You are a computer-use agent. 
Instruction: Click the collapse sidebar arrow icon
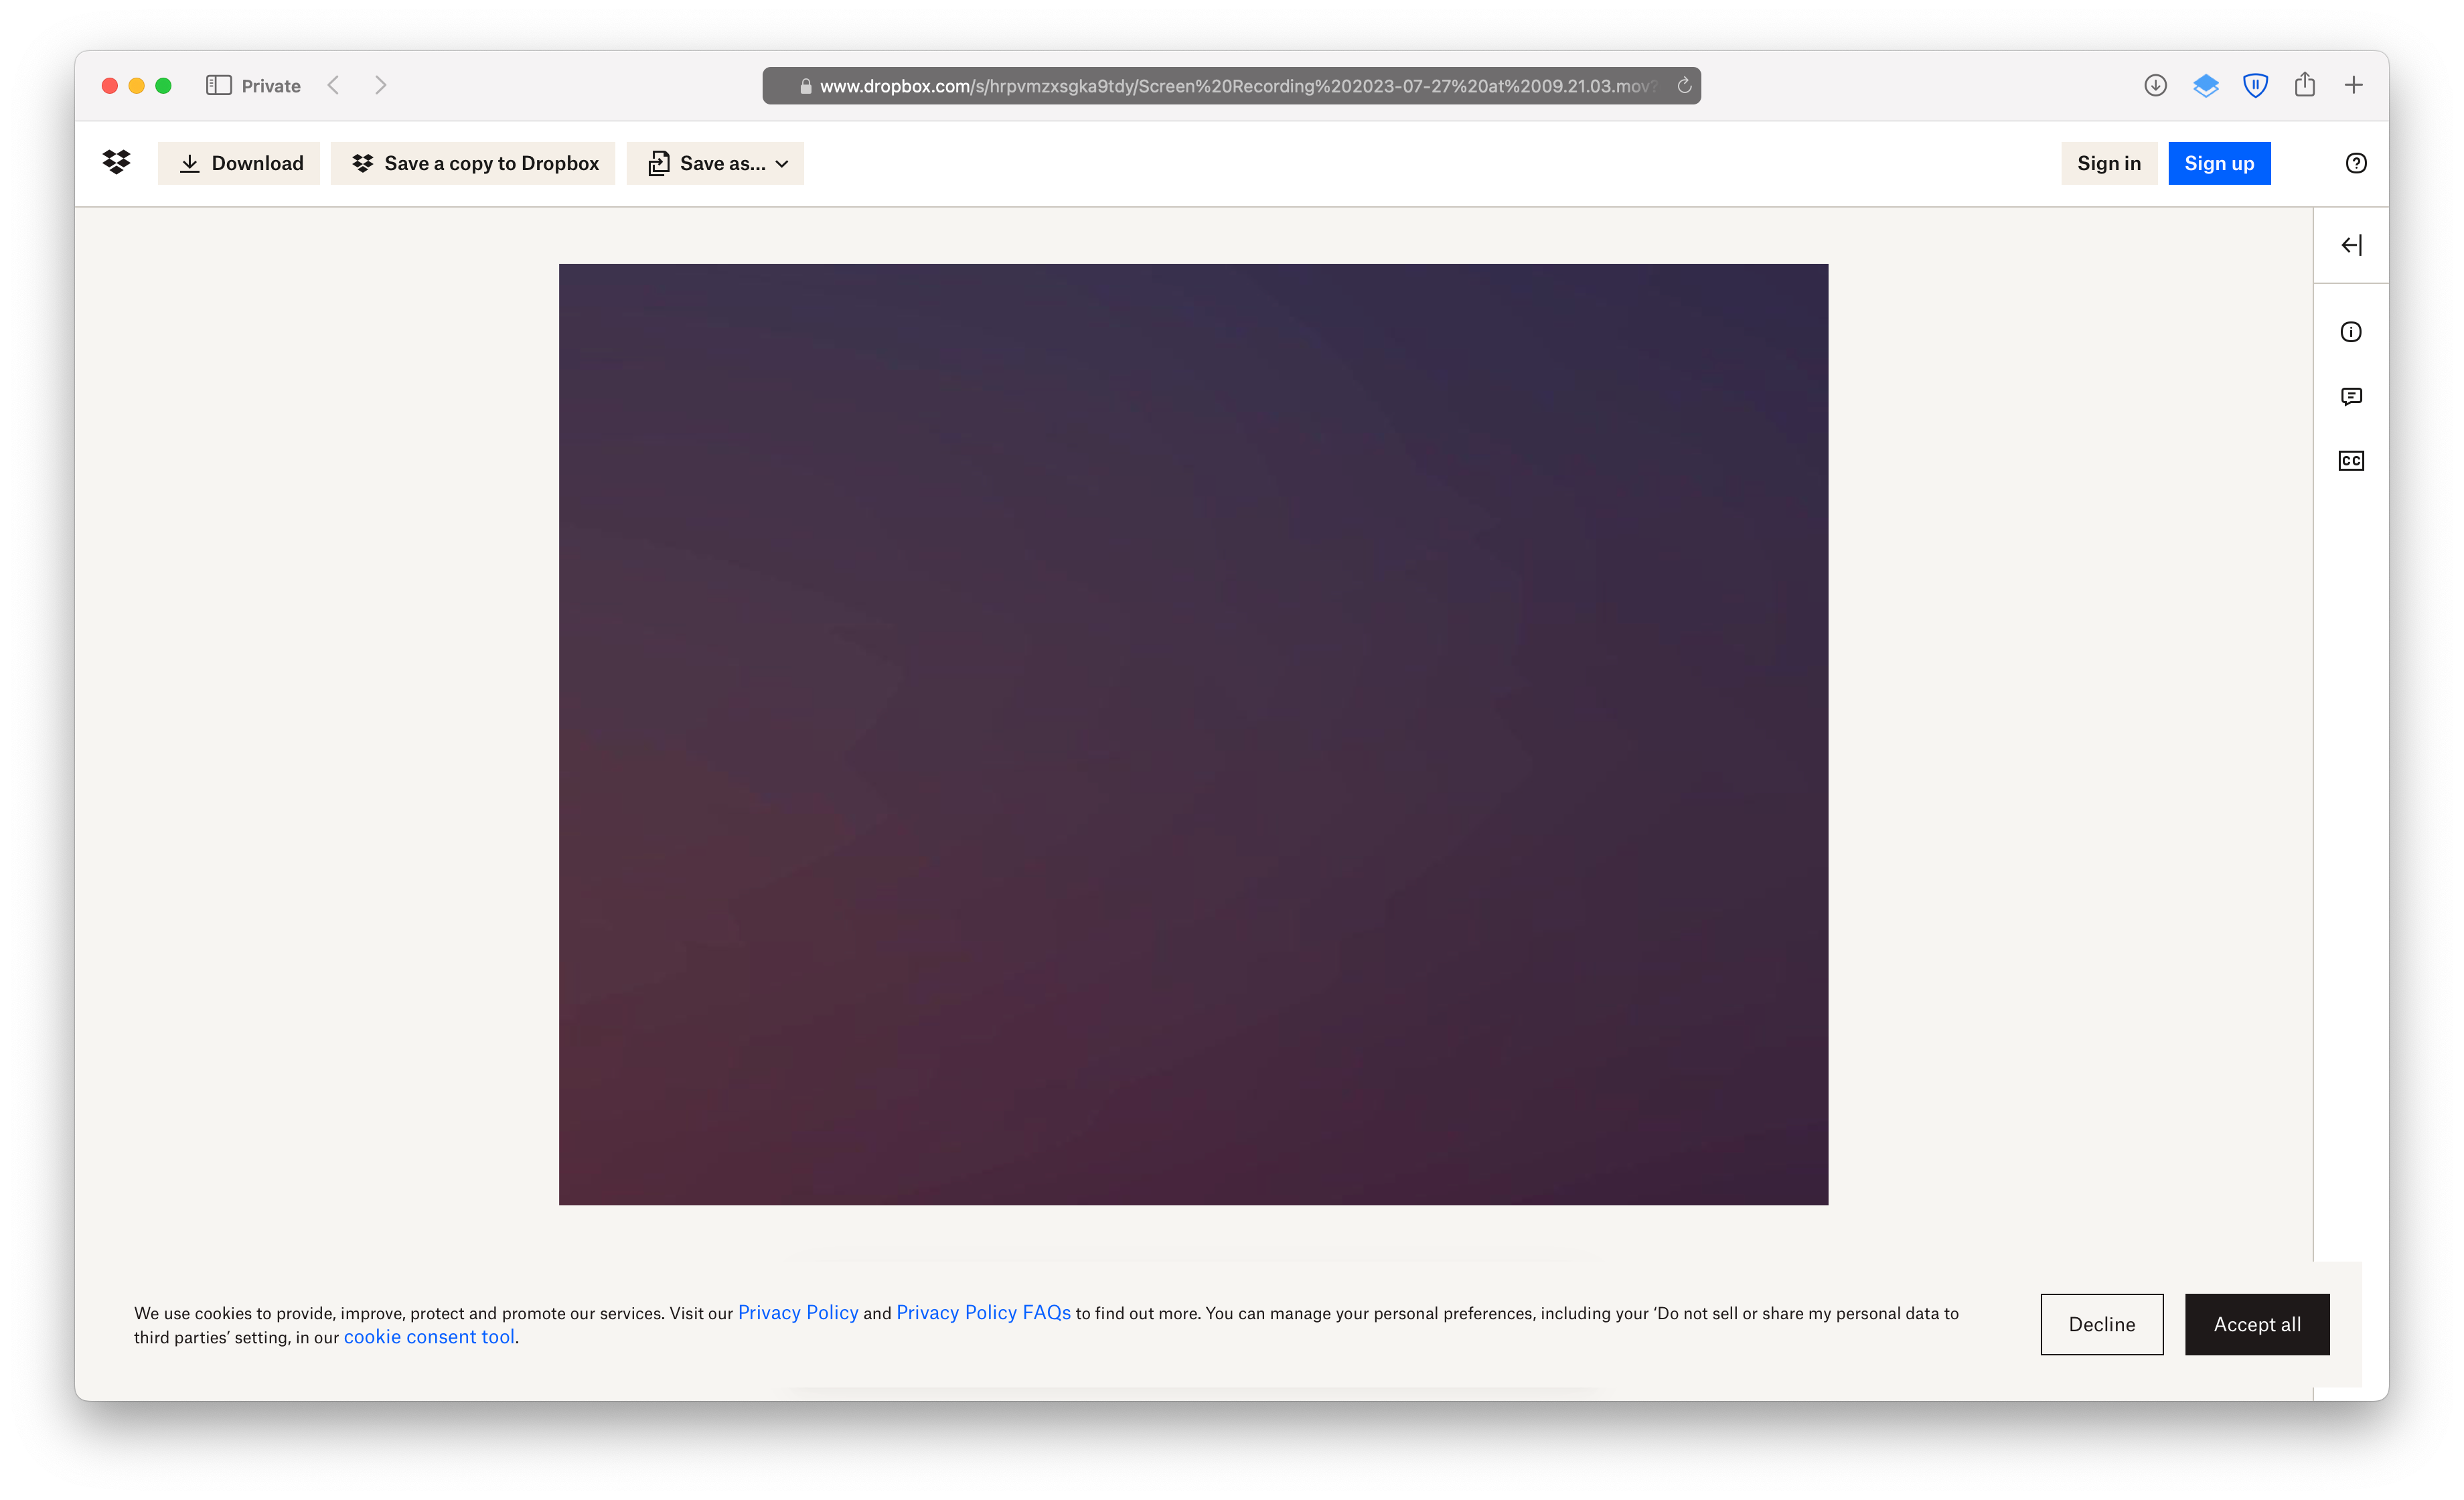tap(2353, 243)
